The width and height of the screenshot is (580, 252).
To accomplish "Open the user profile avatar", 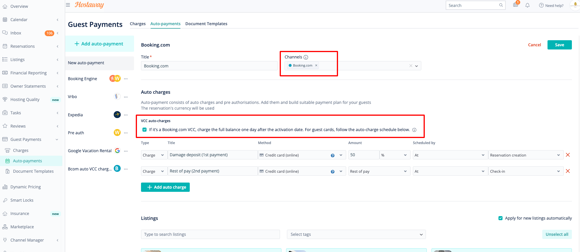I will click(x=575, y=5).
